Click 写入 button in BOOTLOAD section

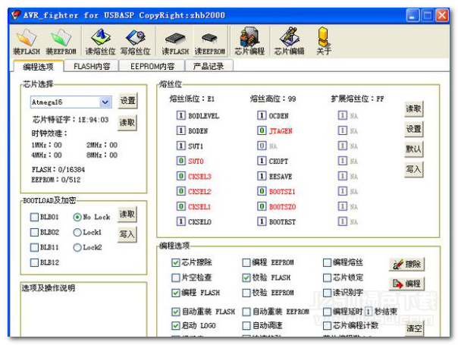pyautogui.click(x=127, y=234)
